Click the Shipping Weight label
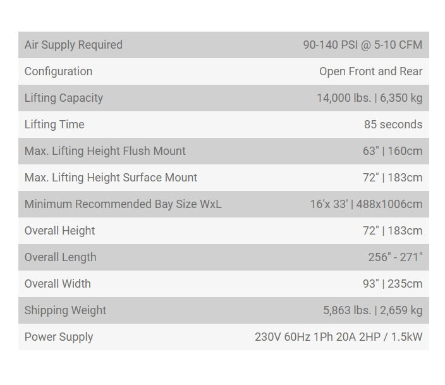 [65, 310]
